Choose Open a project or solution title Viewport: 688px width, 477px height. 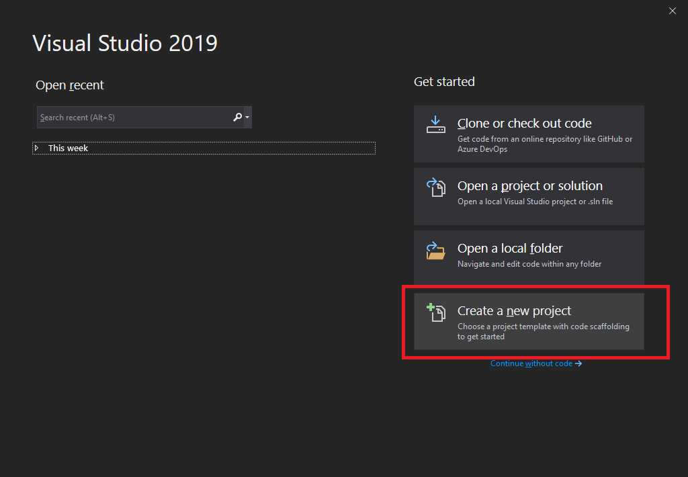point(529,186)
